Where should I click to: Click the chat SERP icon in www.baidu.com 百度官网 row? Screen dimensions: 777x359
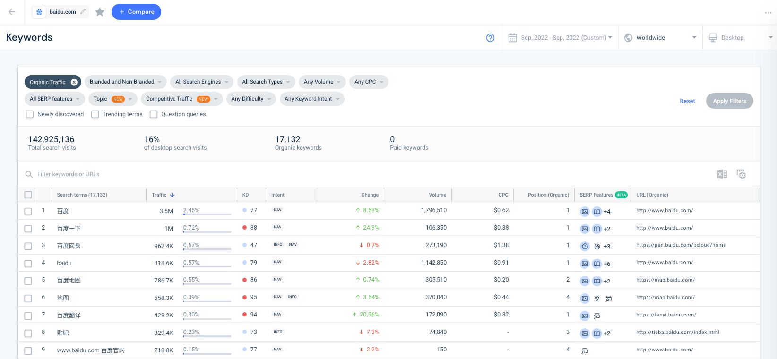585,351
